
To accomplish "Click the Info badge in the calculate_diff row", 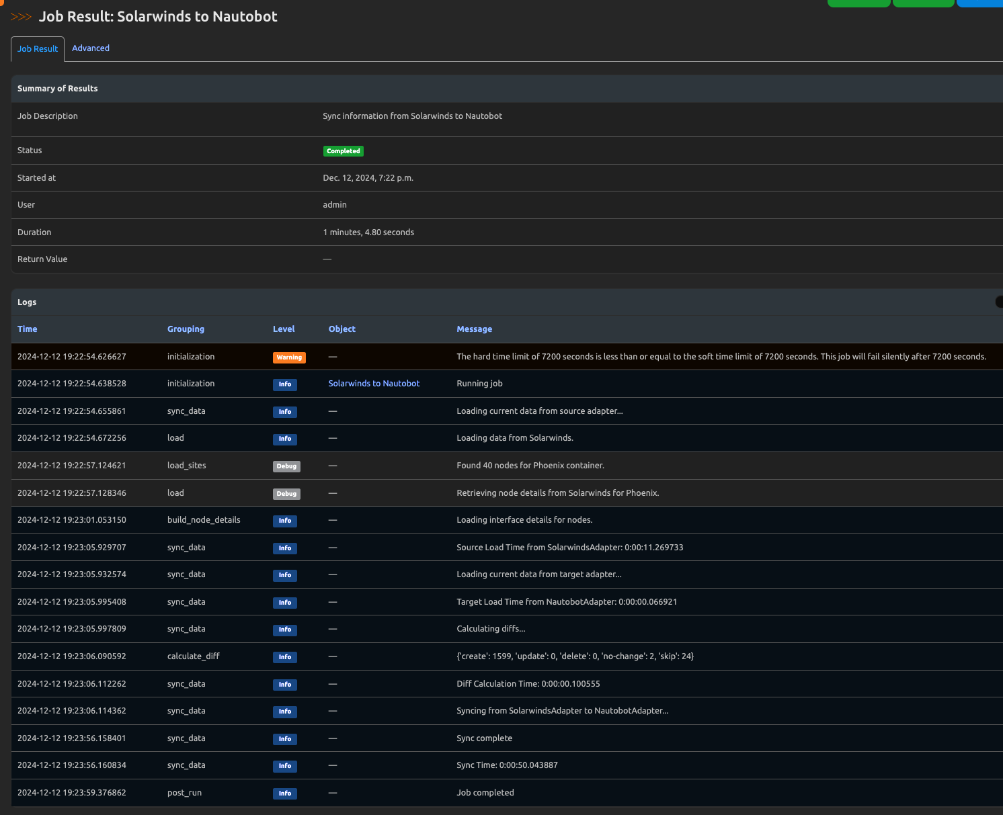I will tap(285, 657).
